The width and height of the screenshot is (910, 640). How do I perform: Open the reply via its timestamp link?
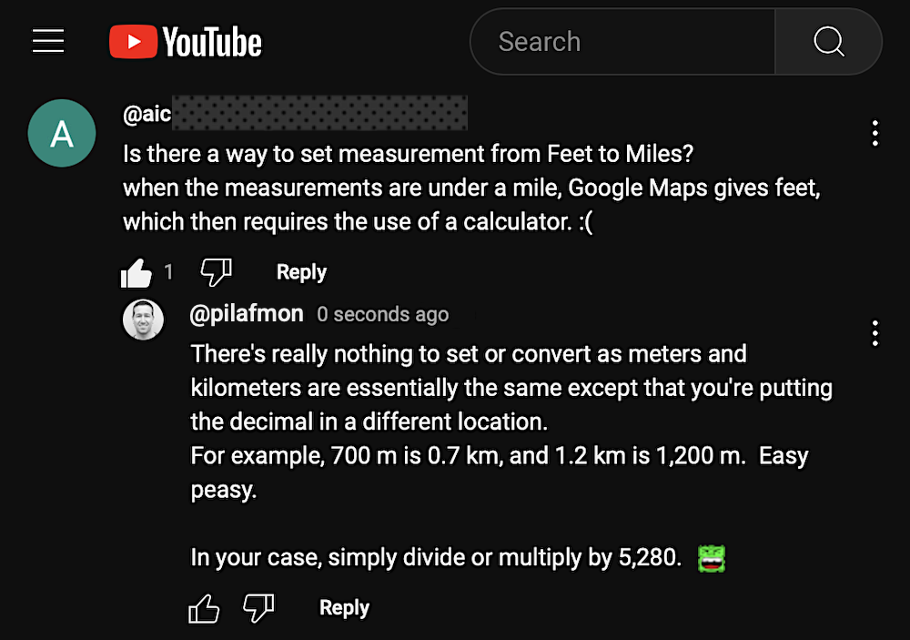coord(382,314)
